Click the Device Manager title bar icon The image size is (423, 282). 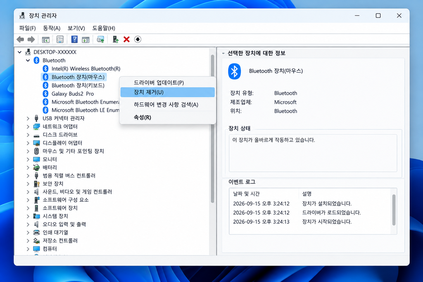pos(22,16)
